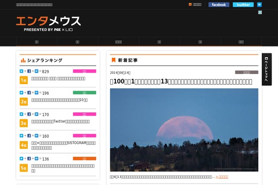
Task: Open the fifth-ranked article title link
Action: tap(63, 168)
